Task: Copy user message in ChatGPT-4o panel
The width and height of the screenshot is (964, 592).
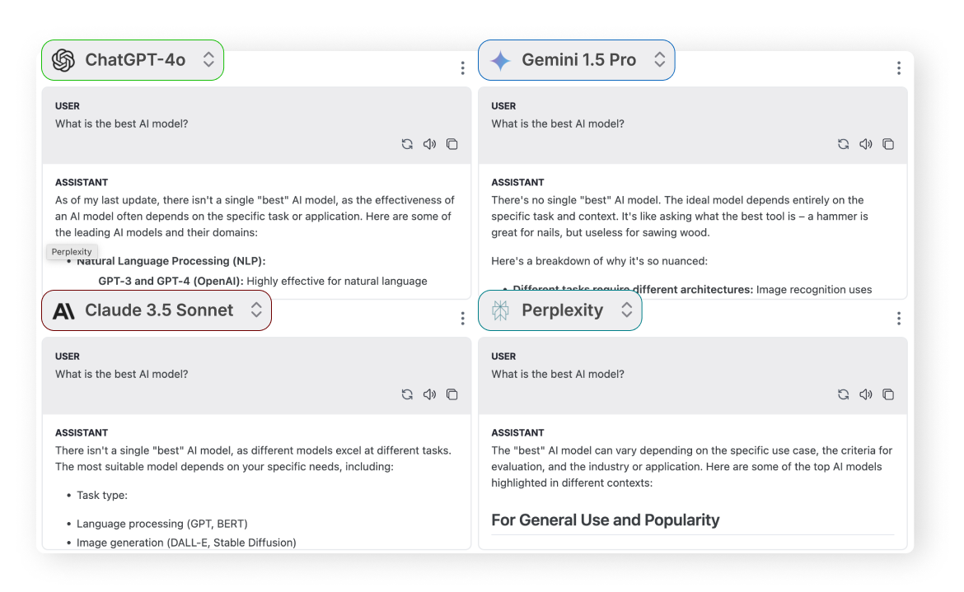Action: [x=452, y=144]
